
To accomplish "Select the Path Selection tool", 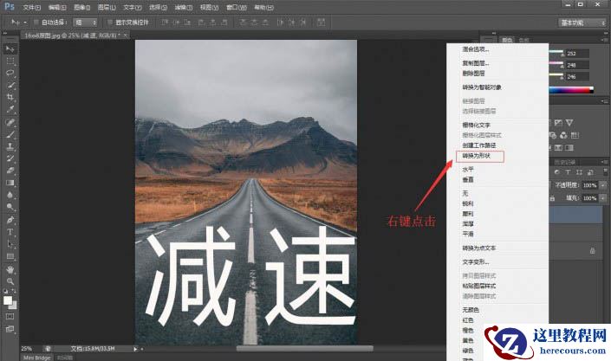I will pyautogui.click(x=10, y=244).
